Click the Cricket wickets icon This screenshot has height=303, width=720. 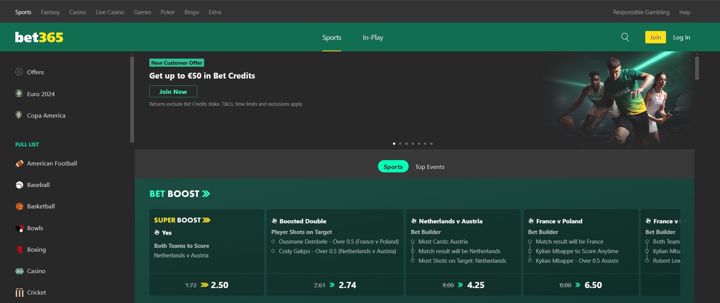[19, 293]
